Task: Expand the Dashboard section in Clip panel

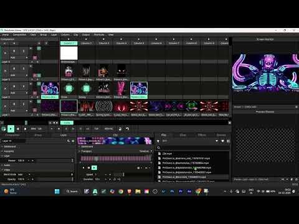Action: [x=87, y=147]
